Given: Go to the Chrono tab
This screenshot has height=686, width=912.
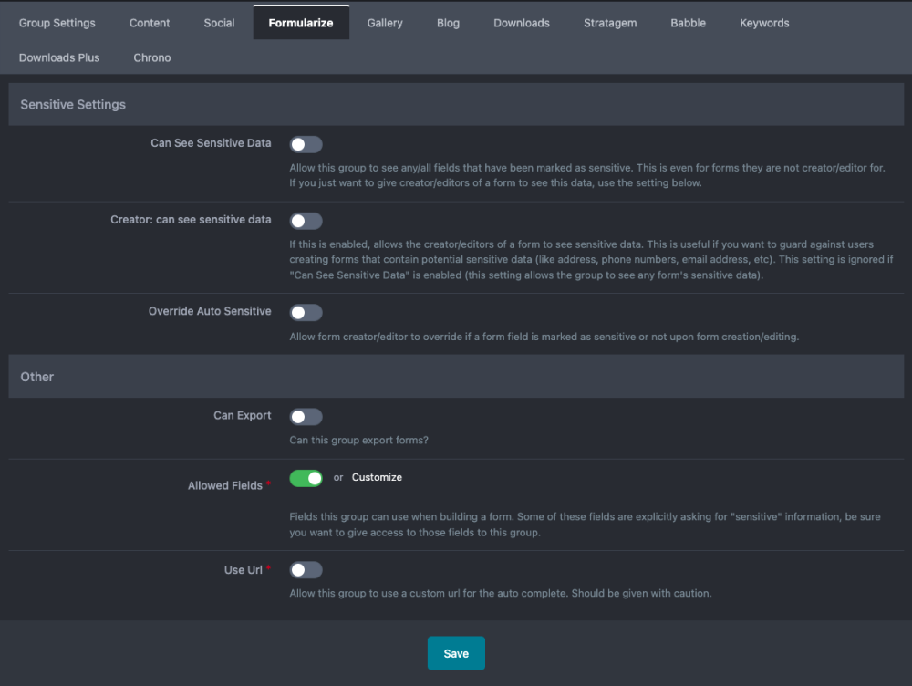Looking at the screenshot, I should pyautogui.click(x=151, y=57).
